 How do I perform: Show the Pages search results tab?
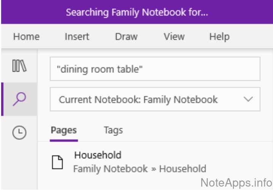(63, 130)
